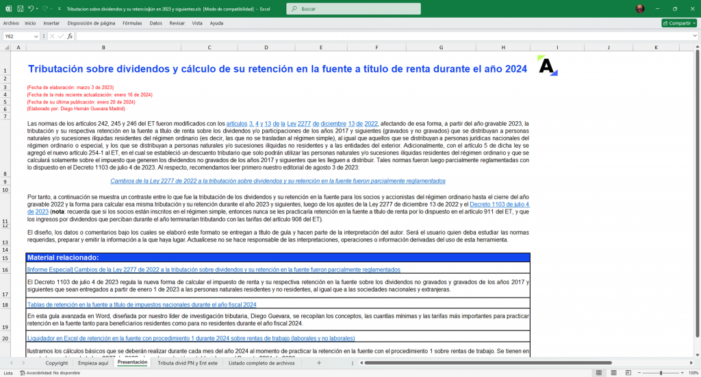Switch to the Empieza aquí sheet tab

[93, 363]
